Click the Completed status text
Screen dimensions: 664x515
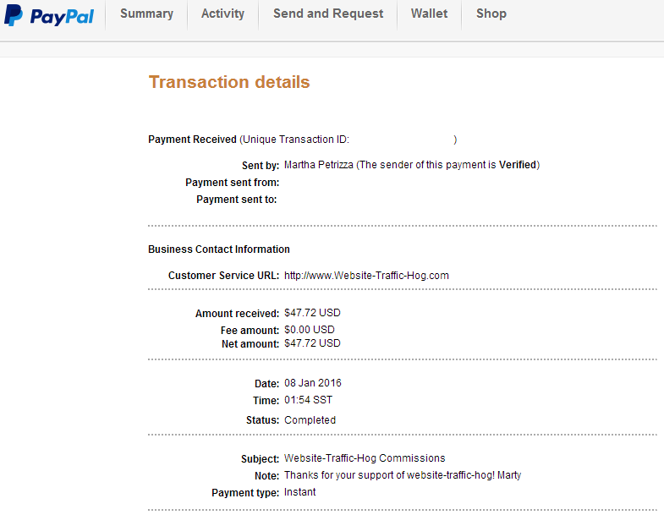(x=310, y=420)
